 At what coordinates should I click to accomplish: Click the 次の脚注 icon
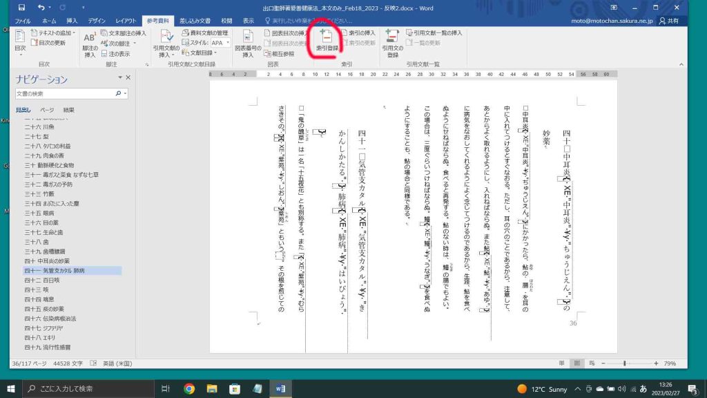104,44
